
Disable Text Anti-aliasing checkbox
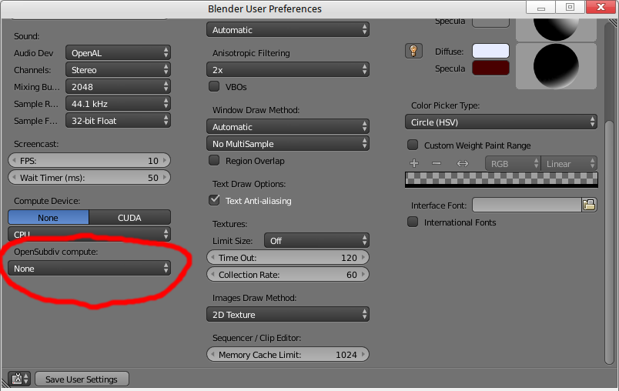(214, 200)
